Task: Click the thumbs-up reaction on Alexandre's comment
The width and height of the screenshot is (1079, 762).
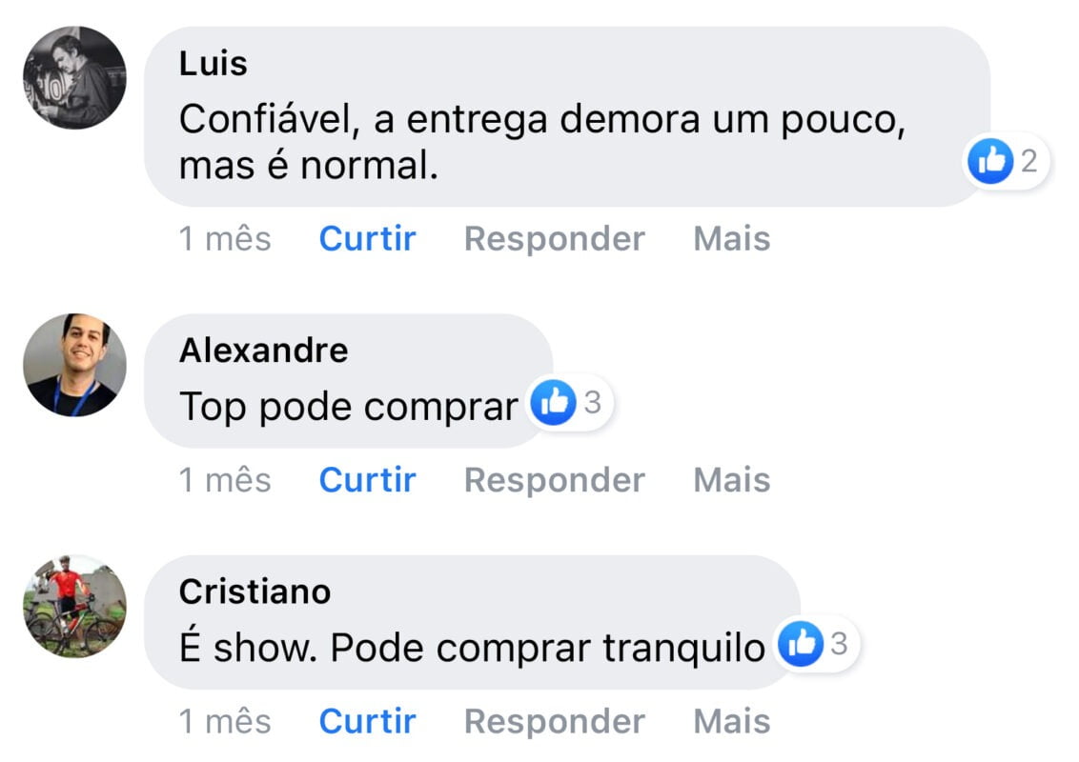Action: (555, 404)
